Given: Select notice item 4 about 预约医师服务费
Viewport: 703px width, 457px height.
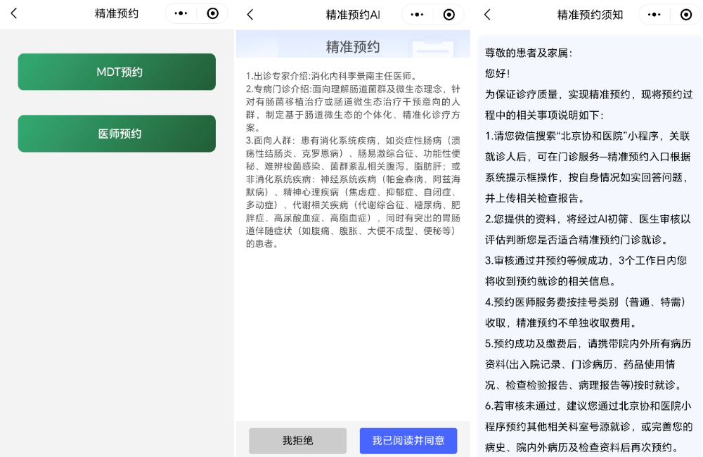Looking at the screenshot, I should click(586, 312).
